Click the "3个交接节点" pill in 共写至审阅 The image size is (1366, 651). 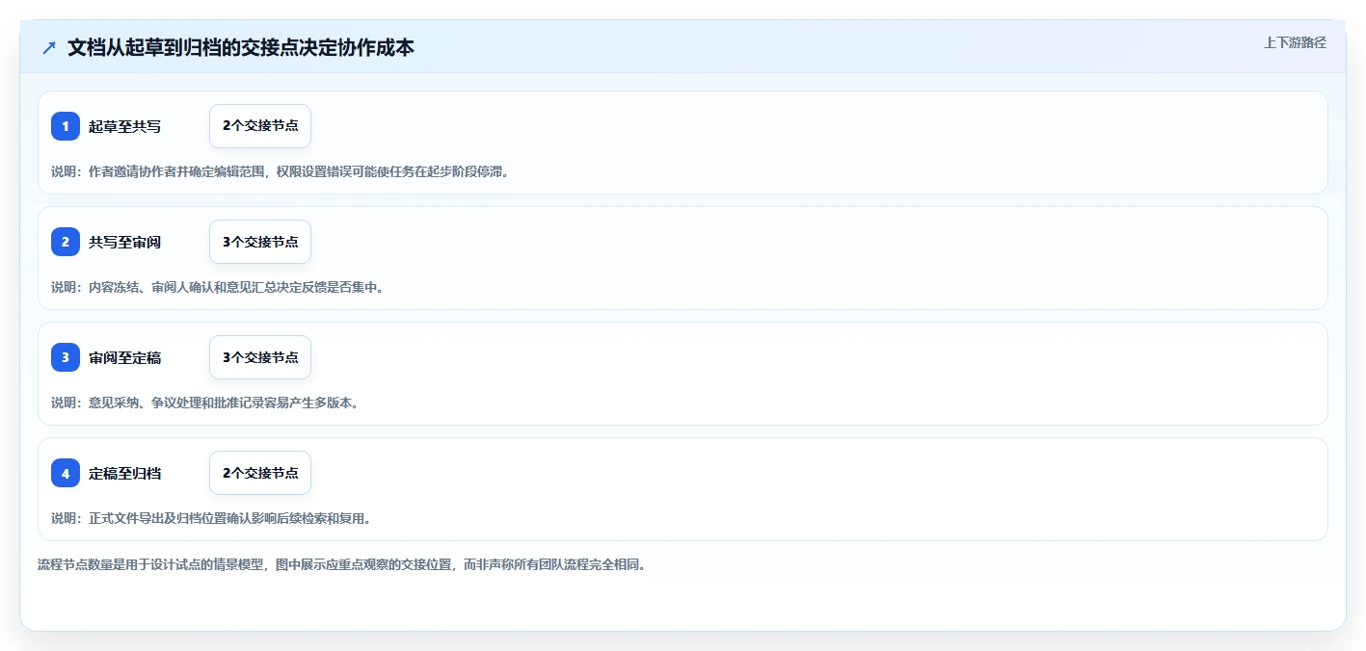tap(260, 242)
